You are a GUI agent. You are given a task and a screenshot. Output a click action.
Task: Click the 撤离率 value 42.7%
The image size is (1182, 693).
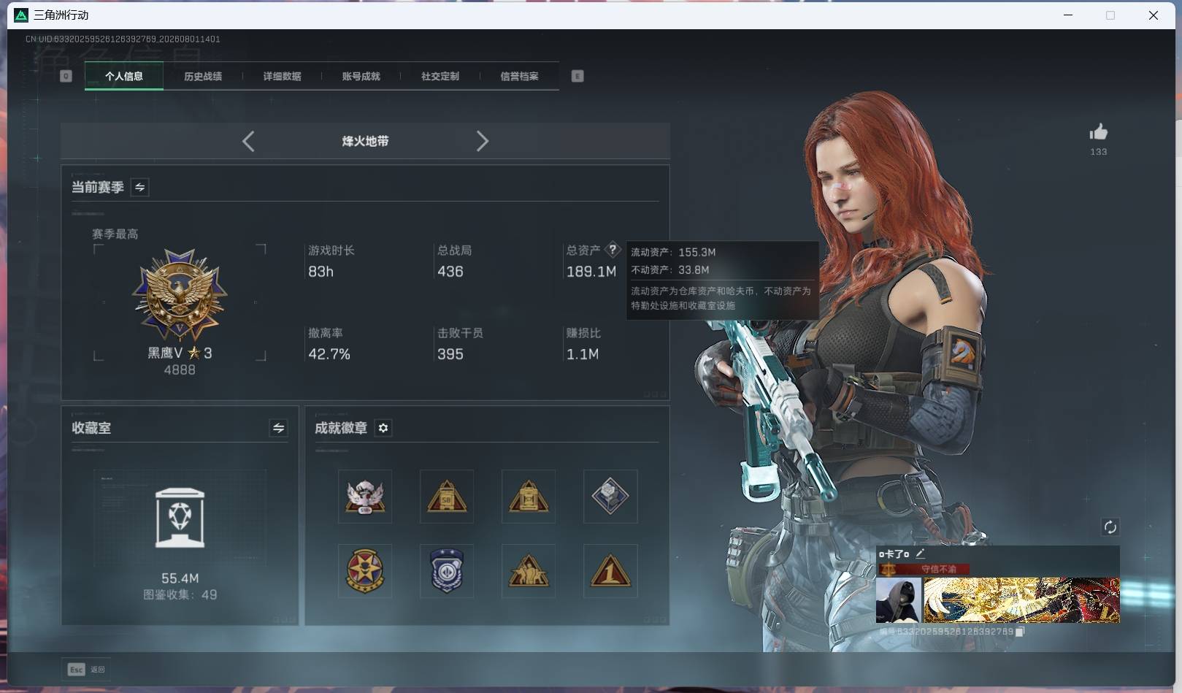[x=329, y=354]
